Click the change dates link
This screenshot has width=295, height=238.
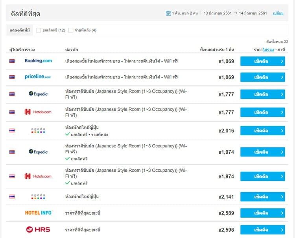[x=278, y=13]
